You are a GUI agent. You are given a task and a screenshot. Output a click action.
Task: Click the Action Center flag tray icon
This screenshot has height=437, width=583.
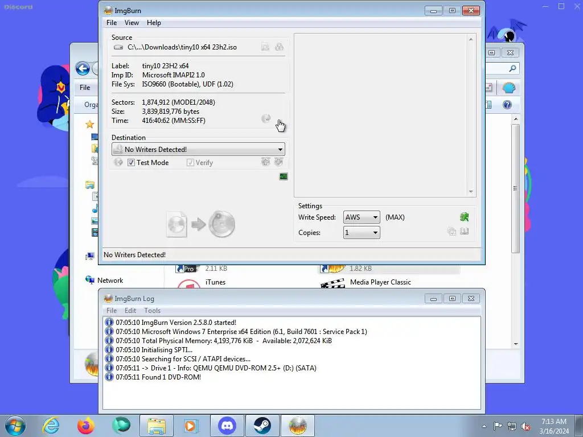498,426
